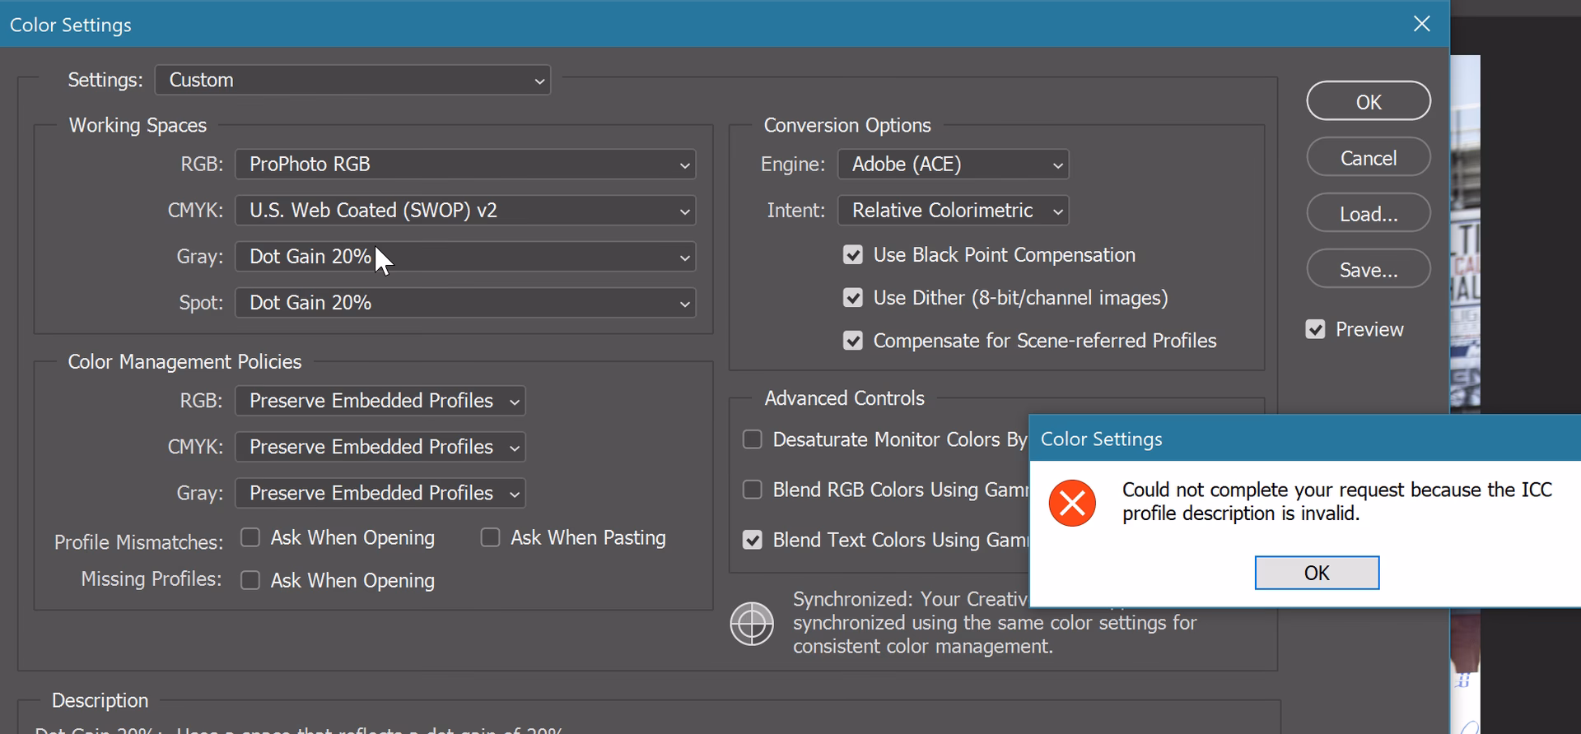Change the conversion Engine dropdown
Viewport: 1581px width, 734px height.
pos(953,164)
